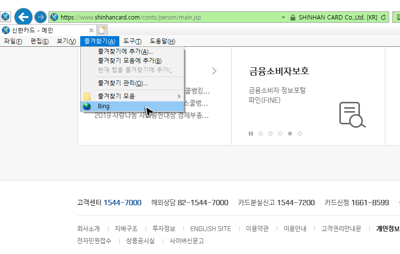
Task: Open the 도움말(H) menu
Action: 162,41
